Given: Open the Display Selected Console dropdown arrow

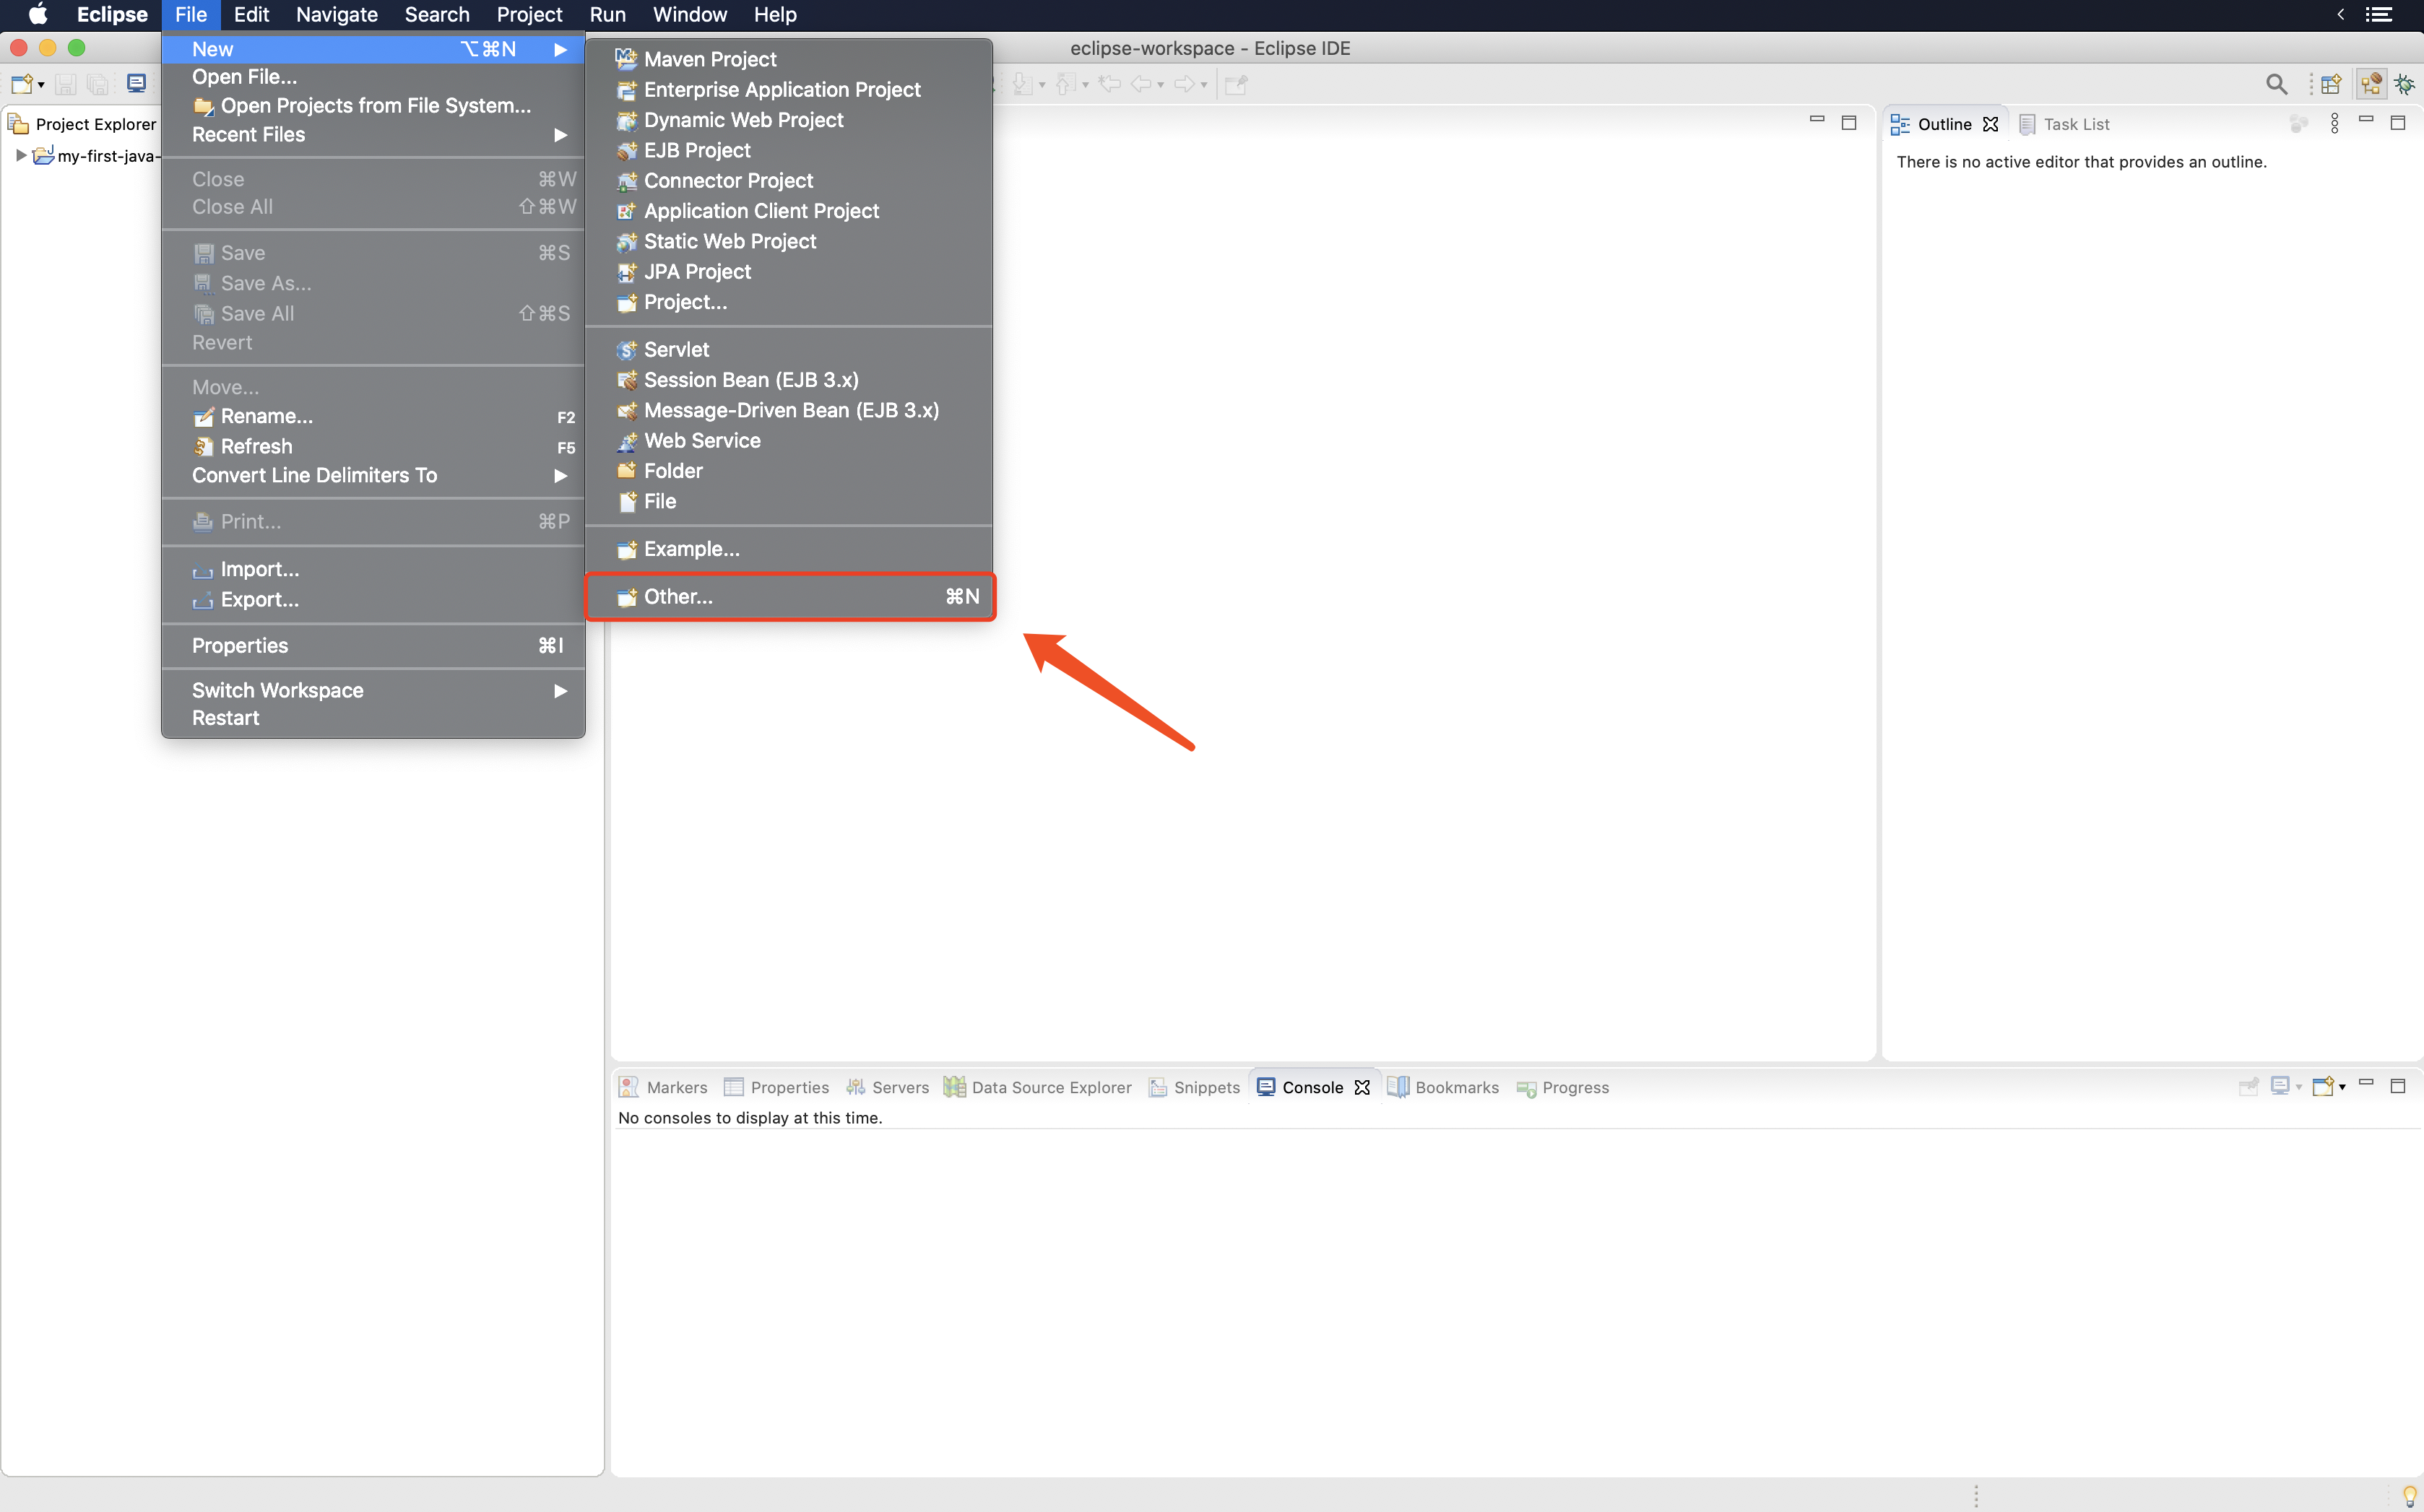Looking at the screenshot, I should pos(2299,1087).
